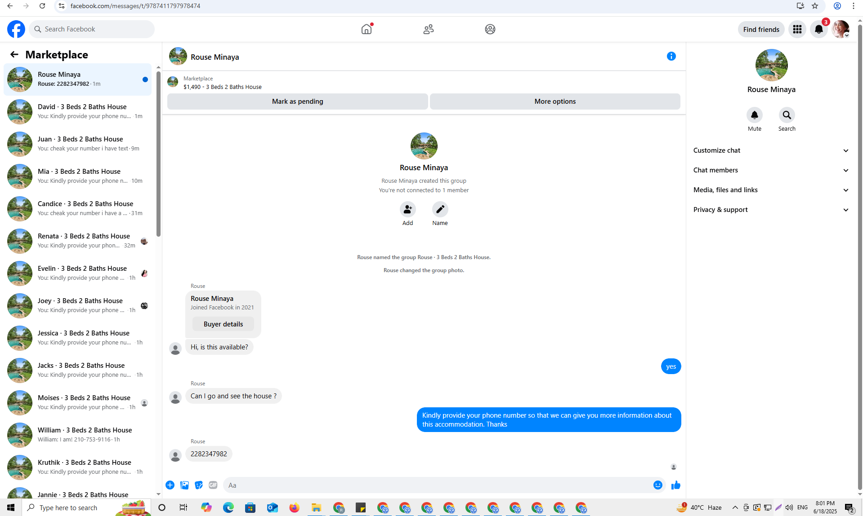863x516 pixels.
Task: Send a thumbs-up like
Action: pyautogui.click(x=676, y=485)
